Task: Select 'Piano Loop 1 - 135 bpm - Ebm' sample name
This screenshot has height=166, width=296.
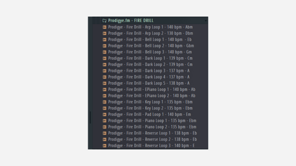Action: pos(152,121)
